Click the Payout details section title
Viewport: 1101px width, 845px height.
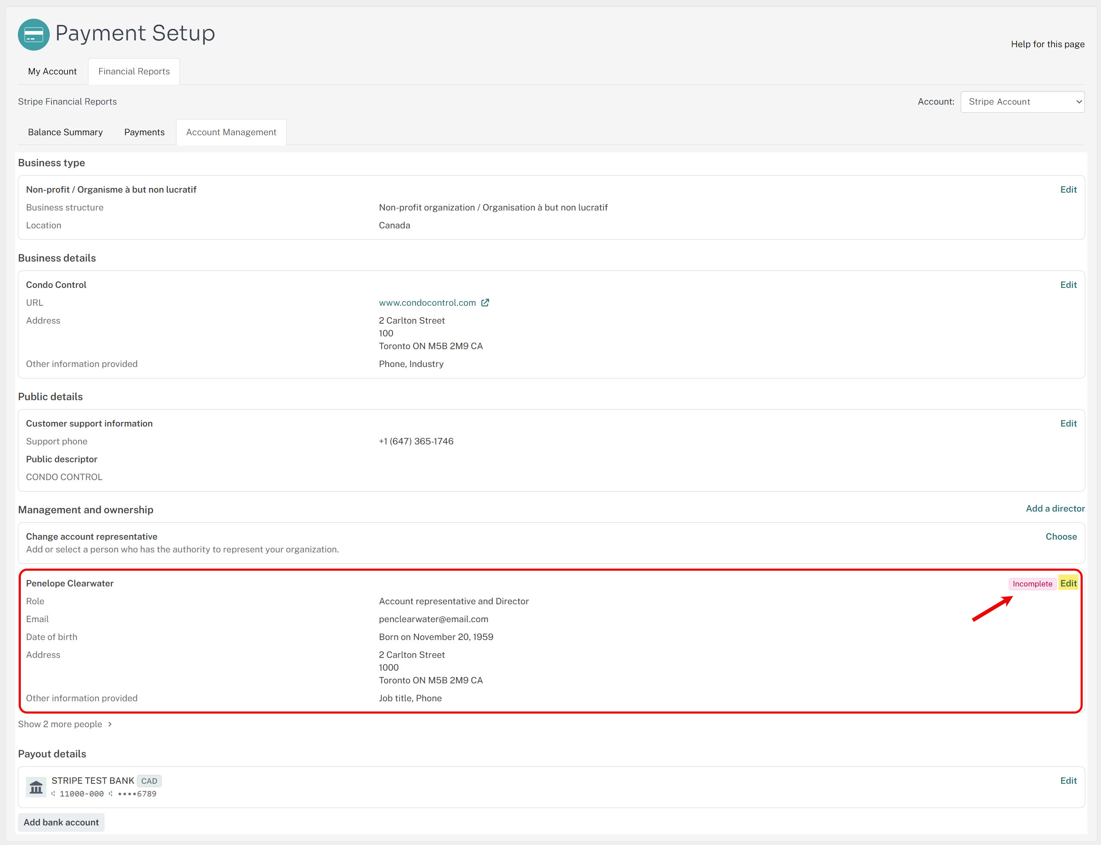tap(52, 754)
